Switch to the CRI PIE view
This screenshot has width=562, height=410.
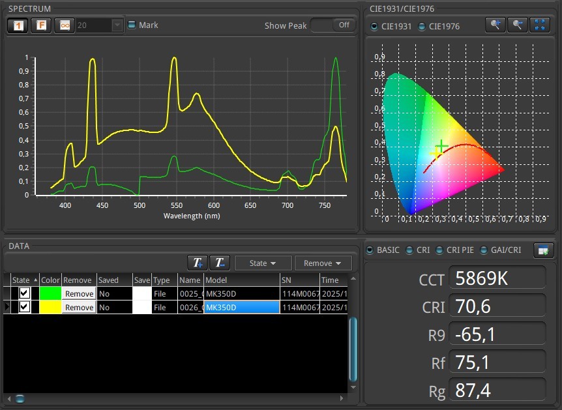(x=439, y=250)
